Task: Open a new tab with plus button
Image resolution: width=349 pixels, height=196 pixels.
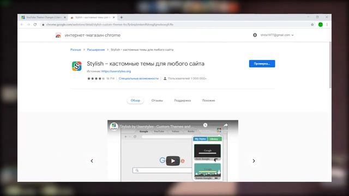Action: point(122,17)
